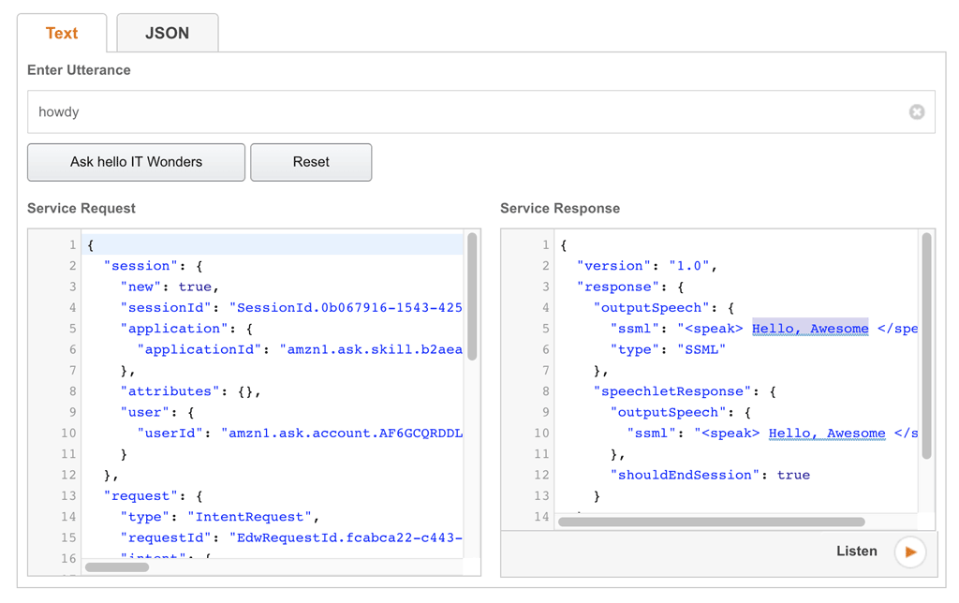959x603 pixels.
Task: Click the Service Request horizontal scrollbar
Action: (117, 566)
